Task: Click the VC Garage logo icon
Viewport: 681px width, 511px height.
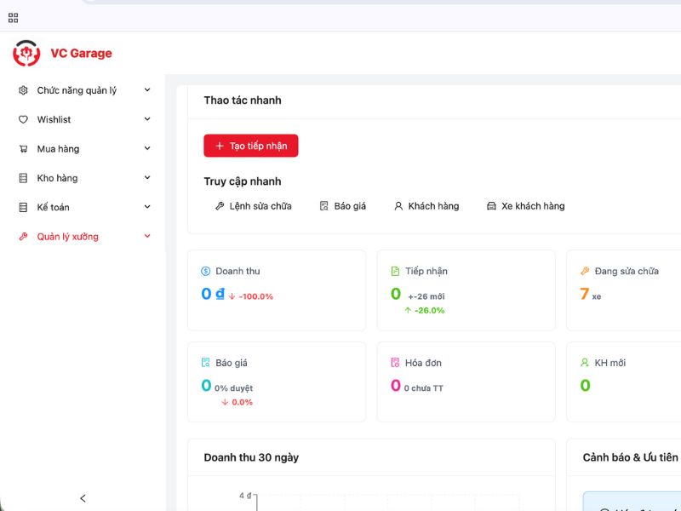Action: point(26,54)
